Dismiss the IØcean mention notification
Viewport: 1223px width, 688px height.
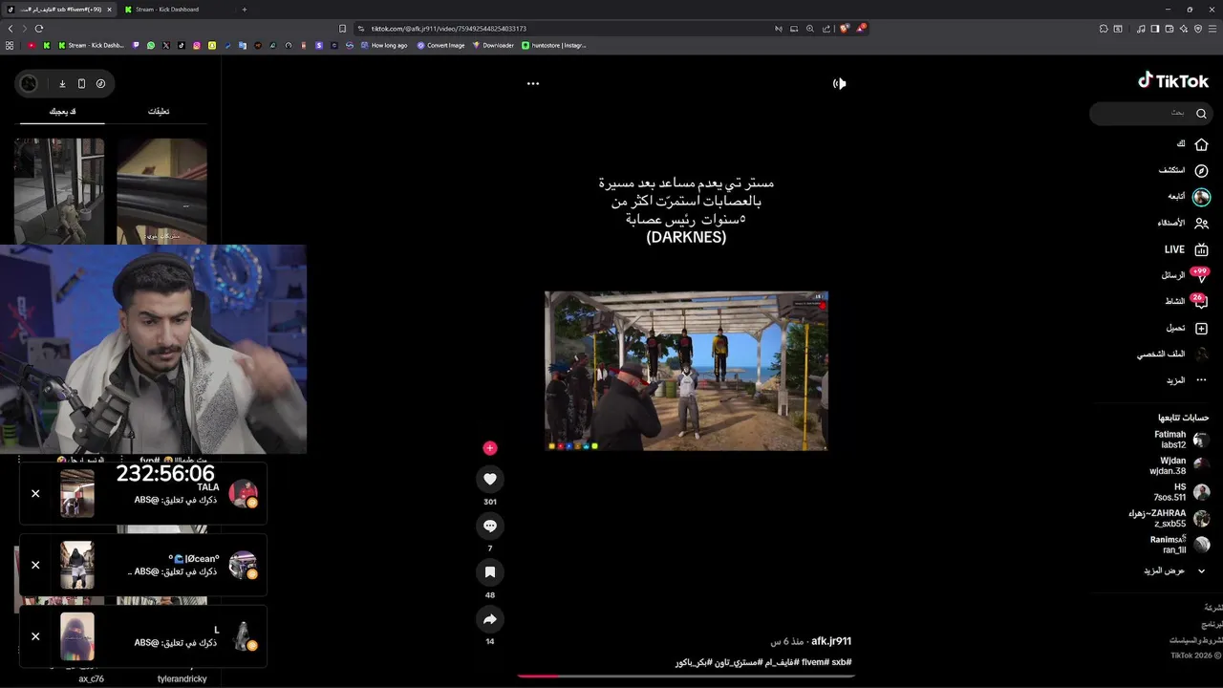pos(35,565)
